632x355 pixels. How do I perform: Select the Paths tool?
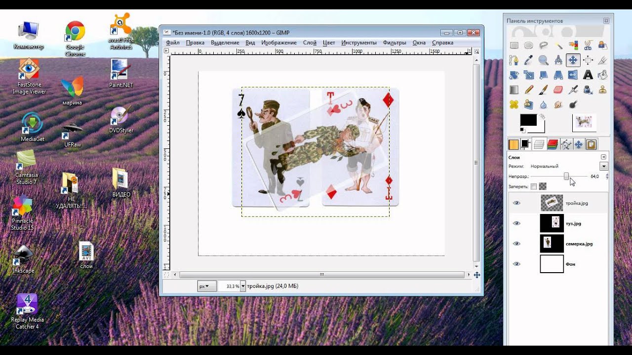tap(514, 60)
